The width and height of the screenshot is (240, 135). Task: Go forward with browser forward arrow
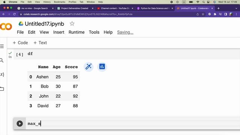pos(9,14)
